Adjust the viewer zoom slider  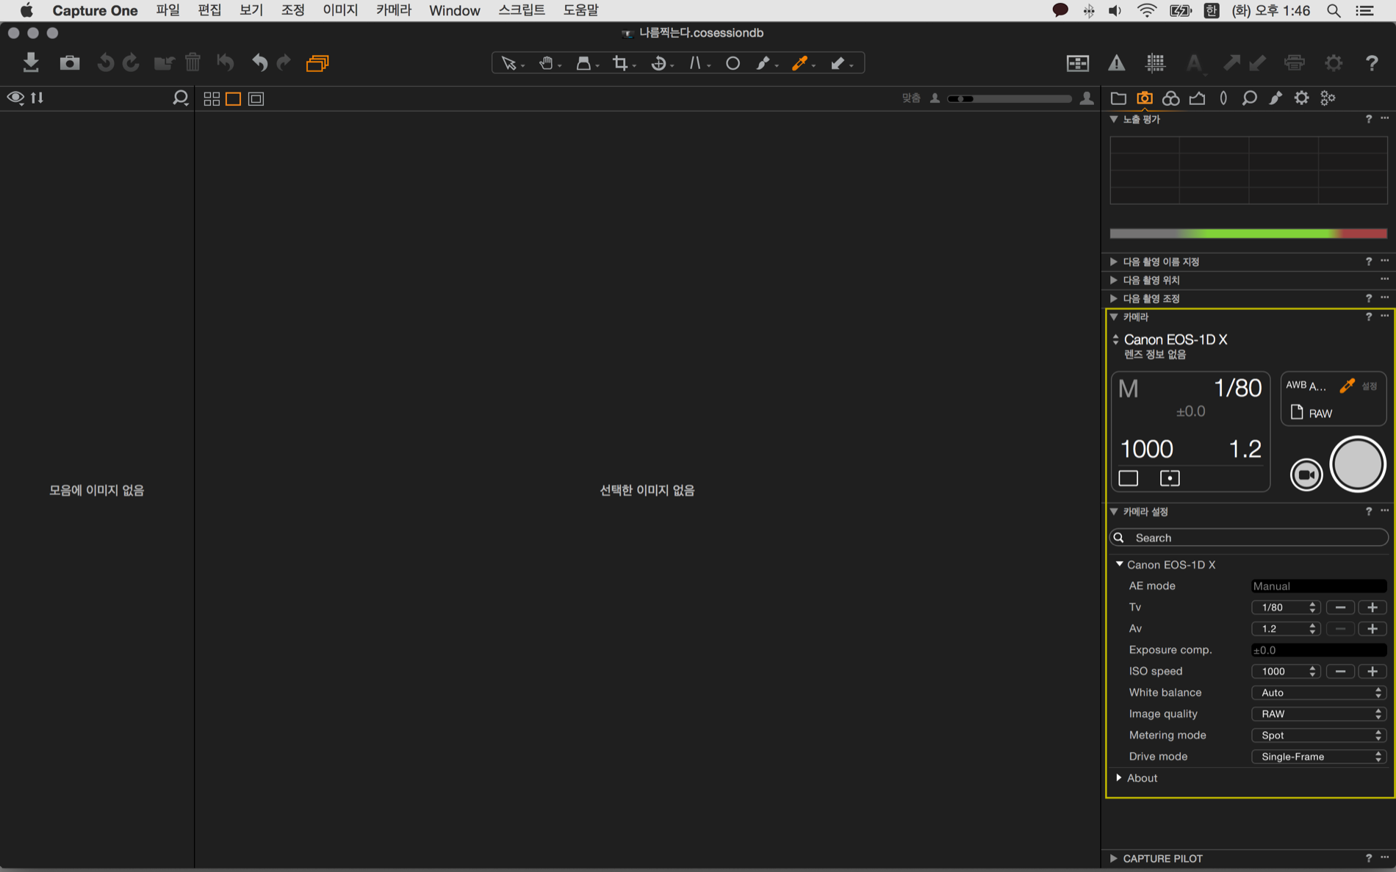(1010, 98)
